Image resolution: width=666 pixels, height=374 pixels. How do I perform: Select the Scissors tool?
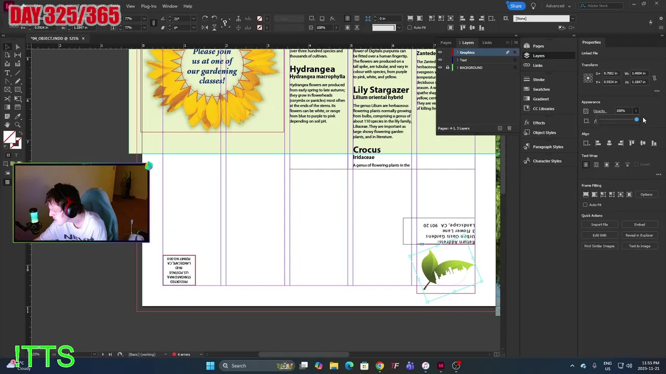(7, 99)
